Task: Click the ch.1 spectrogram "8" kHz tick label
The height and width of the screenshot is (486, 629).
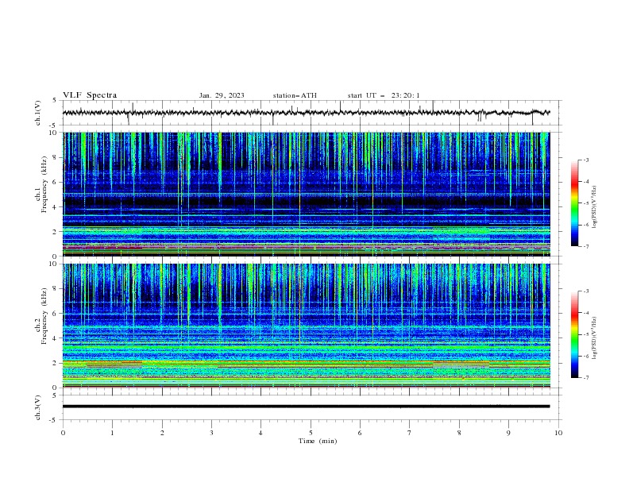Action: click(56, 157)
